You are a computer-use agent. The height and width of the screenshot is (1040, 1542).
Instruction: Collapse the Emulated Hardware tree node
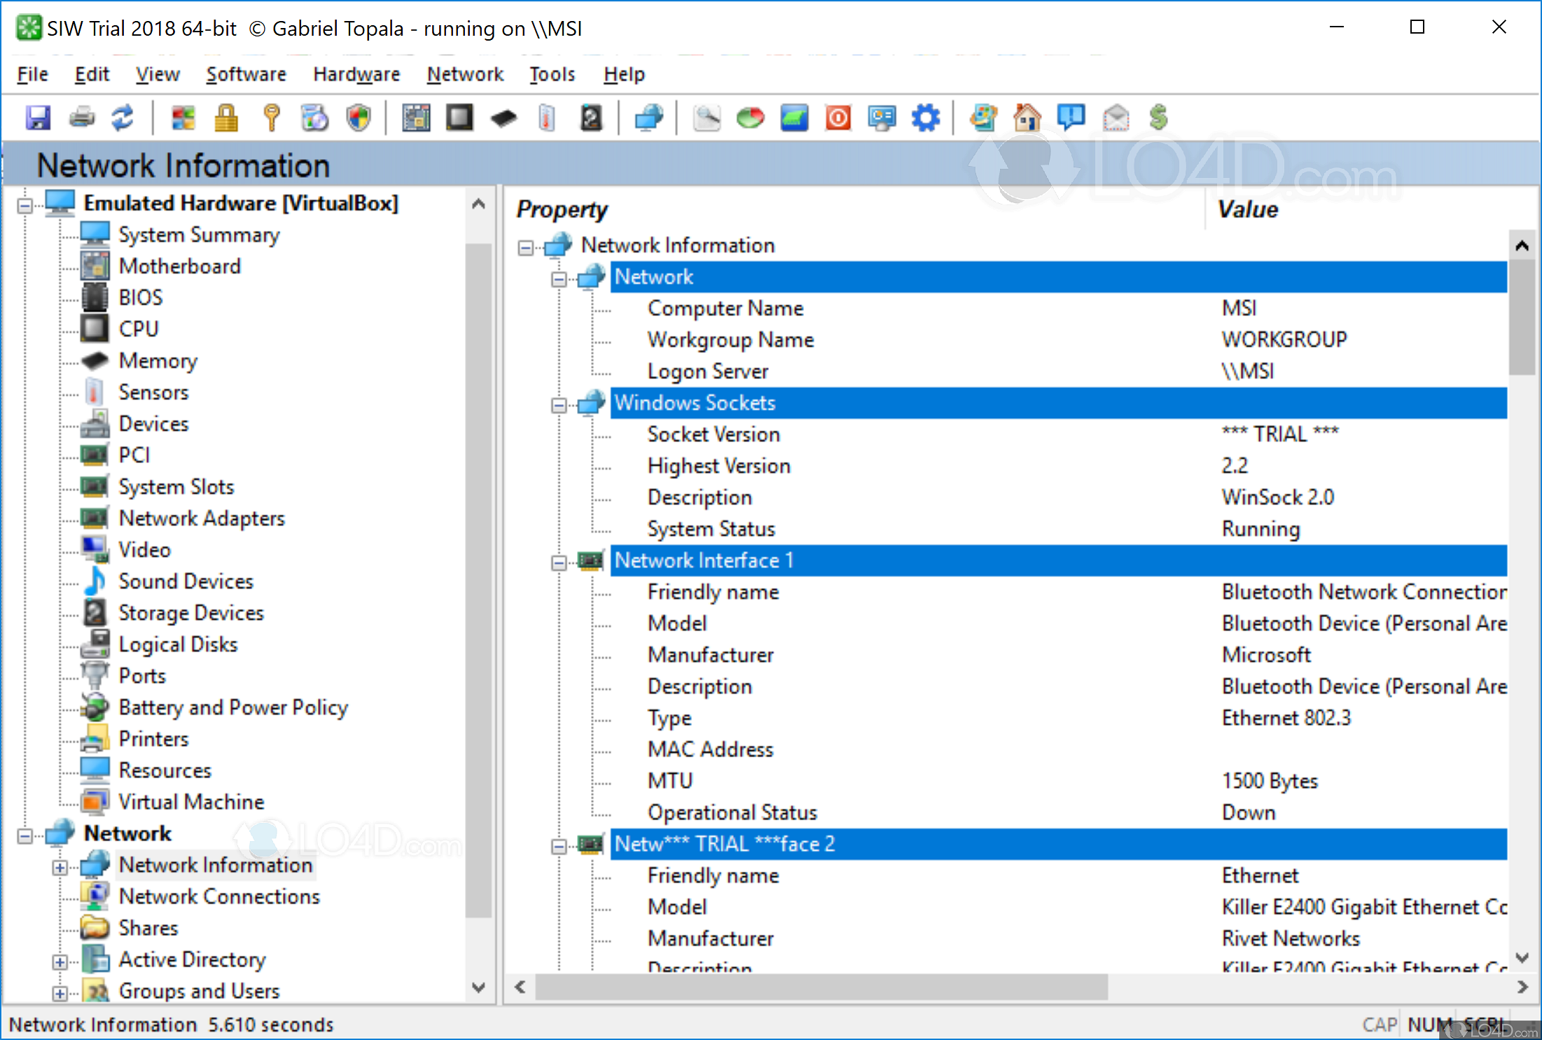[25, 206]
